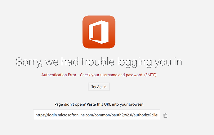
Task: Click the Try Again button
Action: tap(99, 87)
